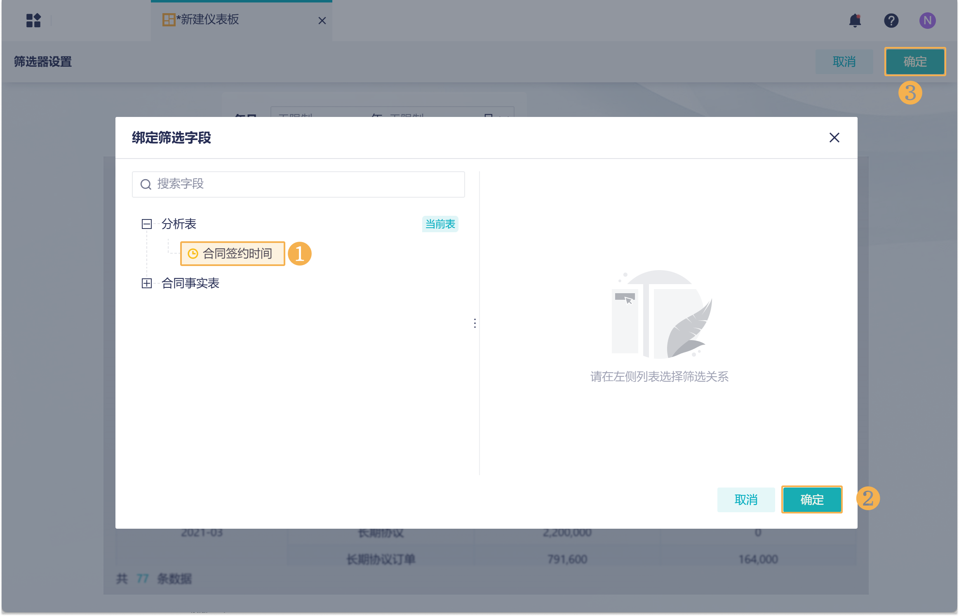This screenshot has height=616, width=959.
Task: Click in the 搜索字段 input box
Action: tap(305, 184)
